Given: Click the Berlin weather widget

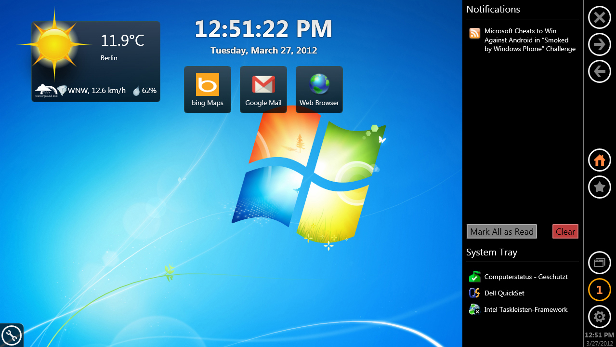Looking at the screenshot, I should click(96, 61).
